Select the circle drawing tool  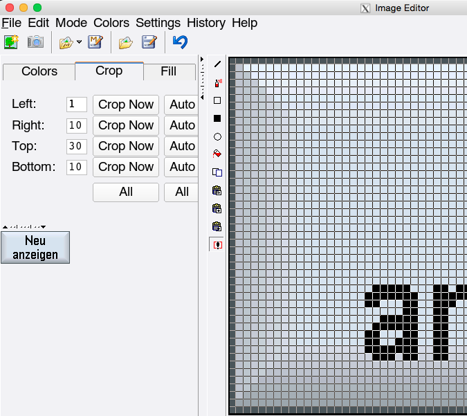(x=217, y=136)
